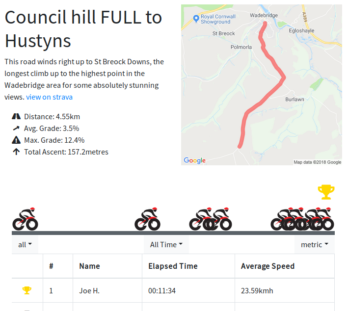Screen dimensions: 348x311
Task: Click the Wadebridge label on the map
Action: (x=264, y=15)
